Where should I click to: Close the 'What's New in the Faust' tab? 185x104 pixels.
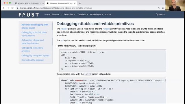(x=43, y=3)
